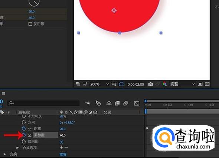Open the composition mini-flowchart icon
Viewport: 219px width, 158px height.
coord(88,103)
